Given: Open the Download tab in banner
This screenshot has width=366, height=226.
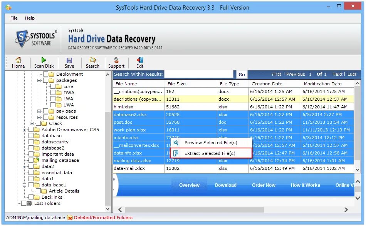Looking at the screenshot, I should click(226, 185).
